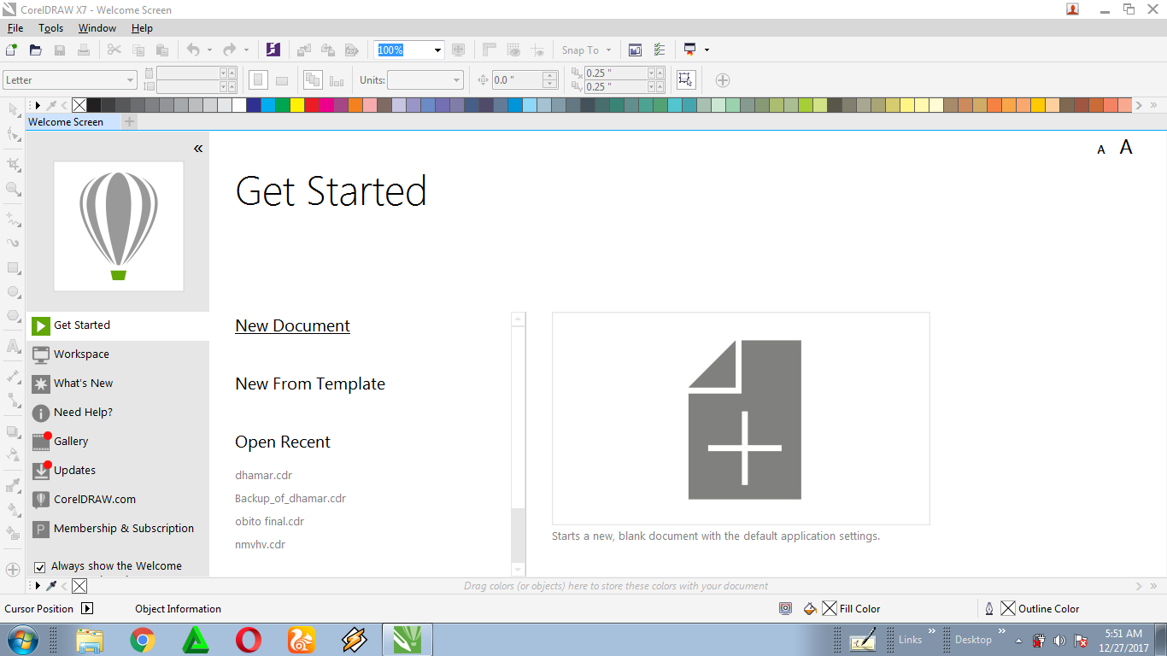Toggle Always show the Welcome screen checkbox
This screenshot has width=1167, height=656.
39,567
